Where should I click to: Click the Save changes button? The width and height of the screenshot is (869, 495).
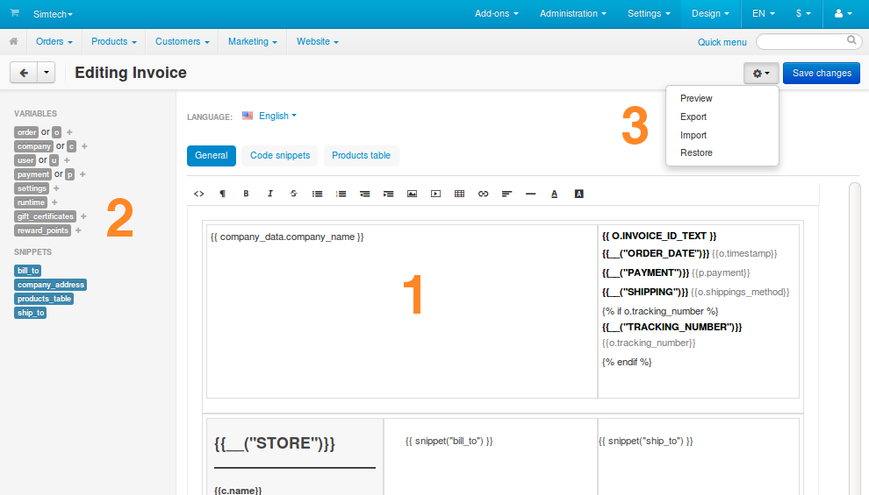click(x=822, y=73)
